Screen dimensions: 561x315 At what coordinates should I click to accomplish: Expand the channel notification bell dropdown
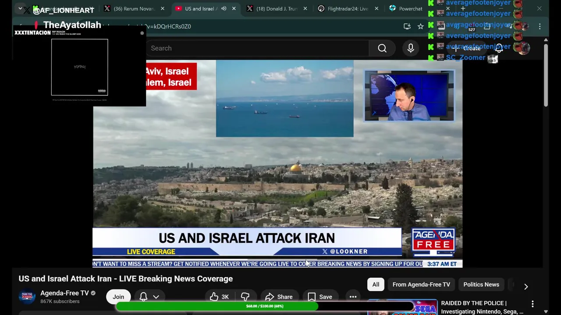click(x=149, y=297)
